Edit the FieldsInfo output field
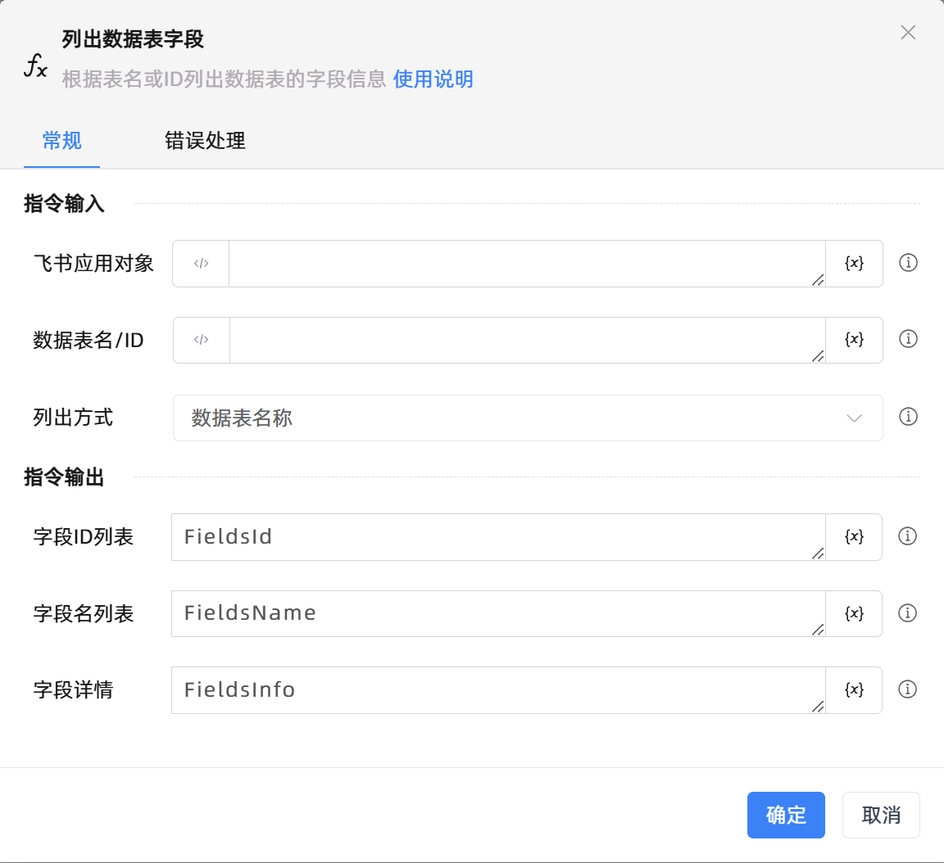Image resolution: width=944 pixels, height=863 pixels. point(498,689)
